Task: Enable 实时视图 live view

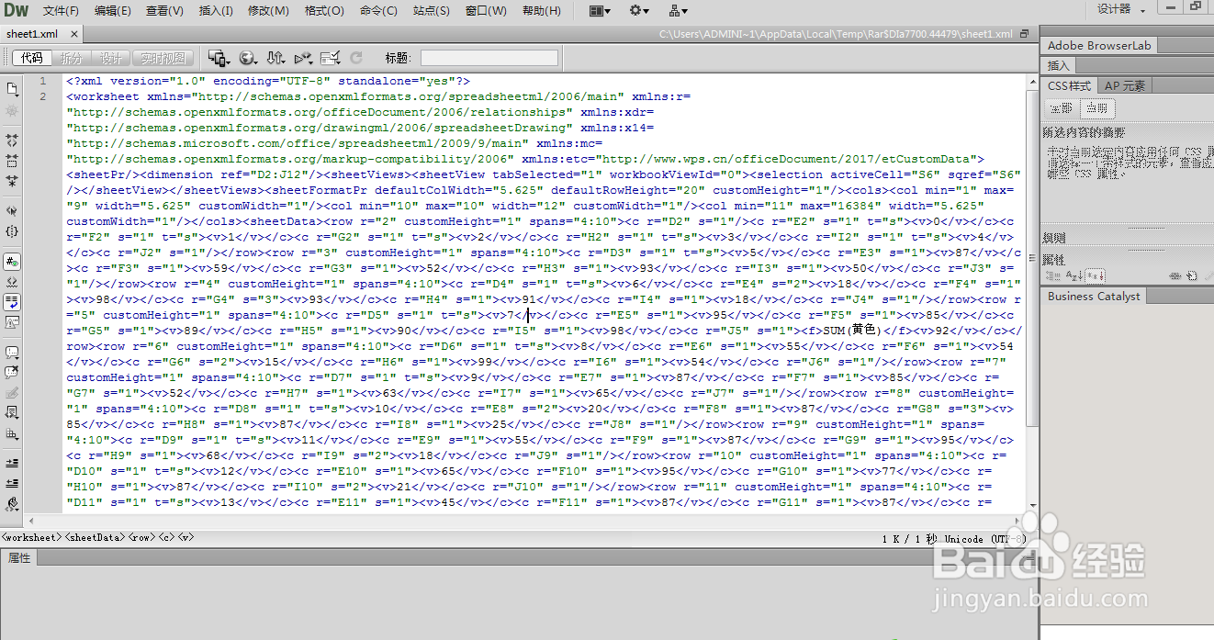Action: coord(162,58)
